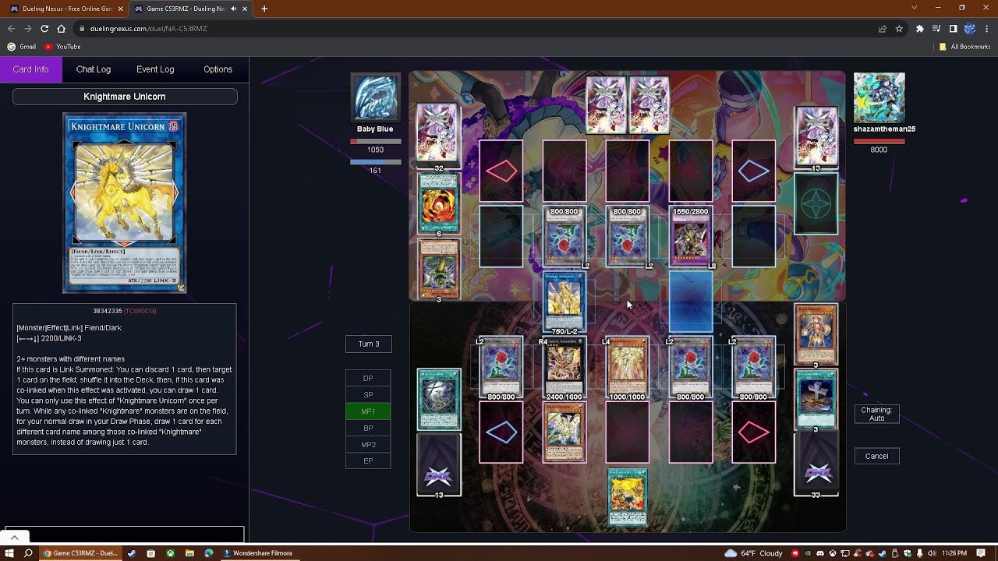
Task: Bookmark this page with the star icon
Action: point(899,29)
